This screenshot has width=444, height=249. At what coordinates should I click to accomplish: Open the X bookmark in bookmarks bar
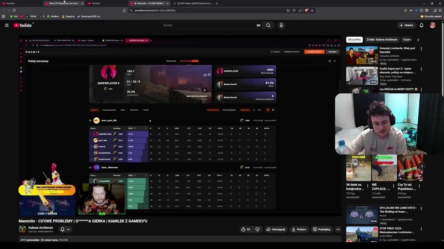pyautogui.click(x=42, y=16)
